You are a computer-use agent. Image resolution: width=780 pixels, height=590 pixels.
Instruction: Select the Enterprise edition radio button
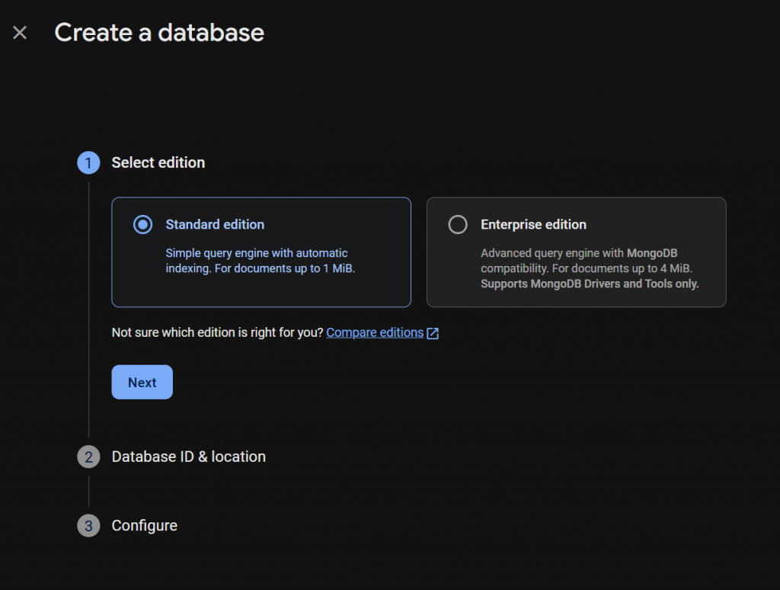(x=458, y=225)
